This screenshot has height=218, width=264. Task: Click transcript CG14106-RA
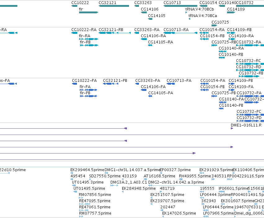[144, 39]
